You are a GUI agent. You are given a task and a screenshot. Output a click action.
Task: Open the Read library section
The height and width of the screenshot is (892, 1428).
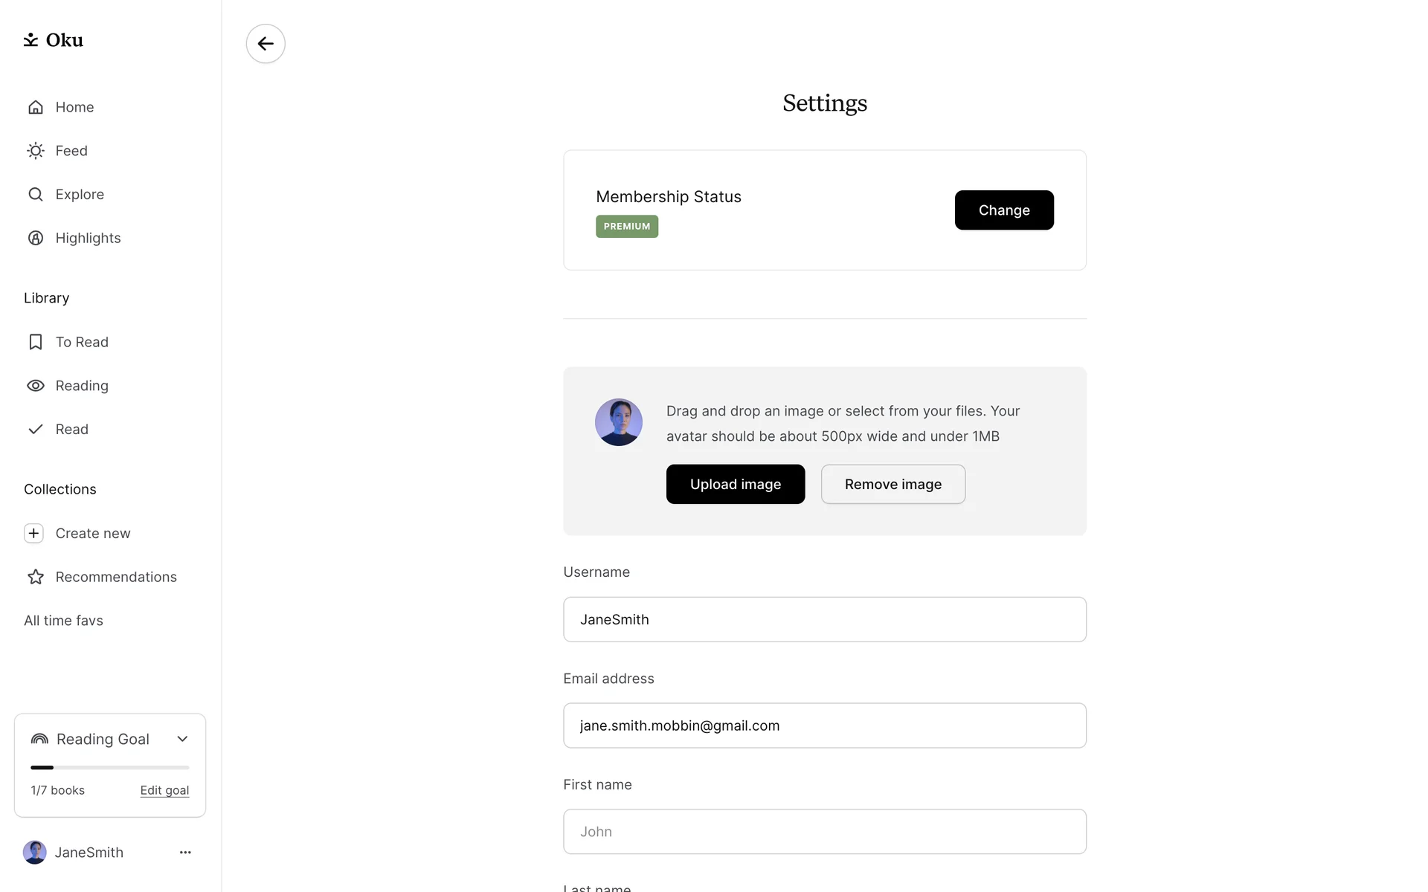[x=71, y=430]
